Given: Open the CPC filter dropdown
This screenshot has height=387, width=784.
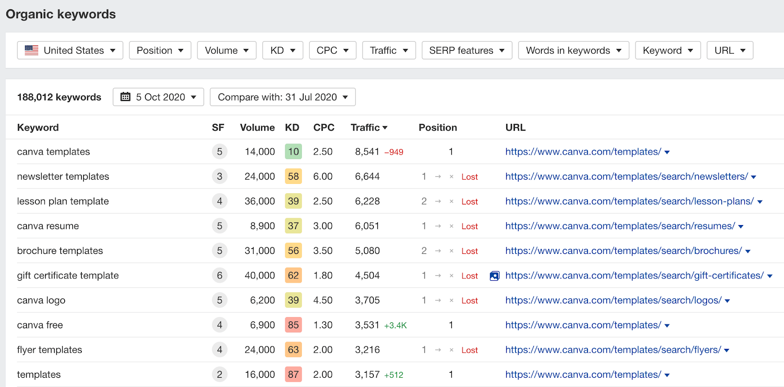Looking at the screenshot, I should point(333,50).
